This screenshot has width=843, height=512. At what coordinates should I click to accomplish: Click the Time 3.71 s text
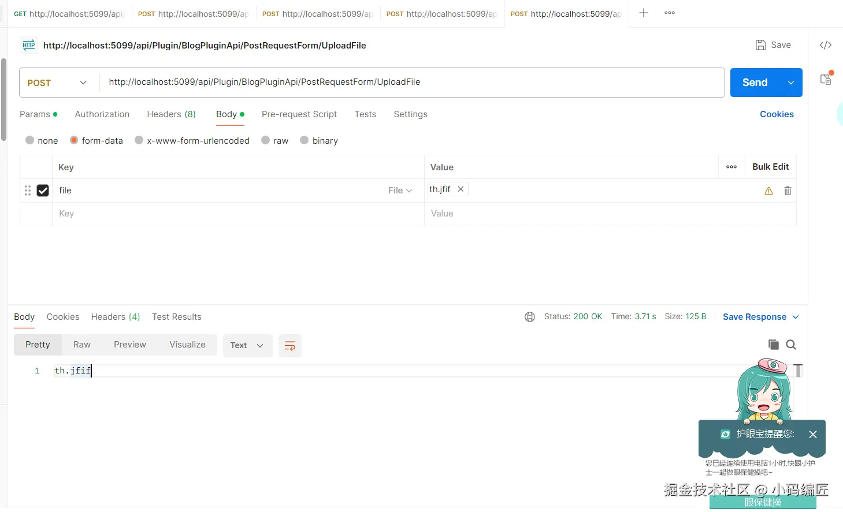click(x=633, y=317)
